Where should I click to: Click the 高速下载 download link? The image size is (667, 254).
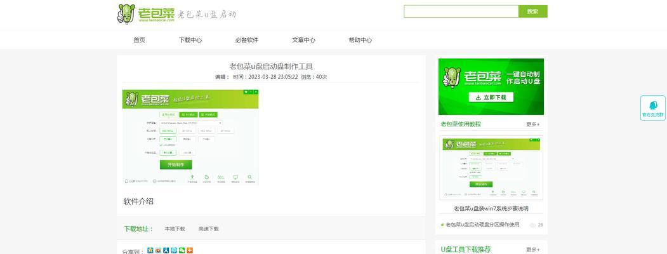pos(208,229)
